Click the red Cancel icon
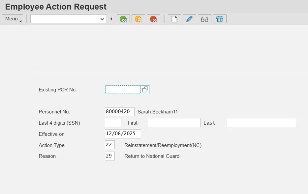This screenshot has height=194, width=308. pos(153,19)
